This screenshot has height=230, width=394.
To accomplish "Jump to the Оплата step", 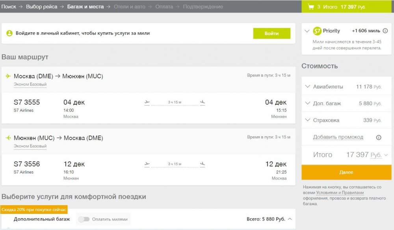I will pyautogui.click(x=164, y=7).
